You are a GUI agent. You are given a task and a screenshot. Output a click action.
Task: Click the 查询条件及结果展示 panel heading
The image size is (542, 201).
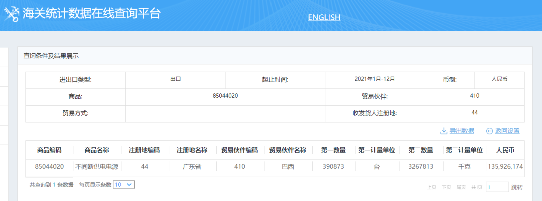[51, 56]
